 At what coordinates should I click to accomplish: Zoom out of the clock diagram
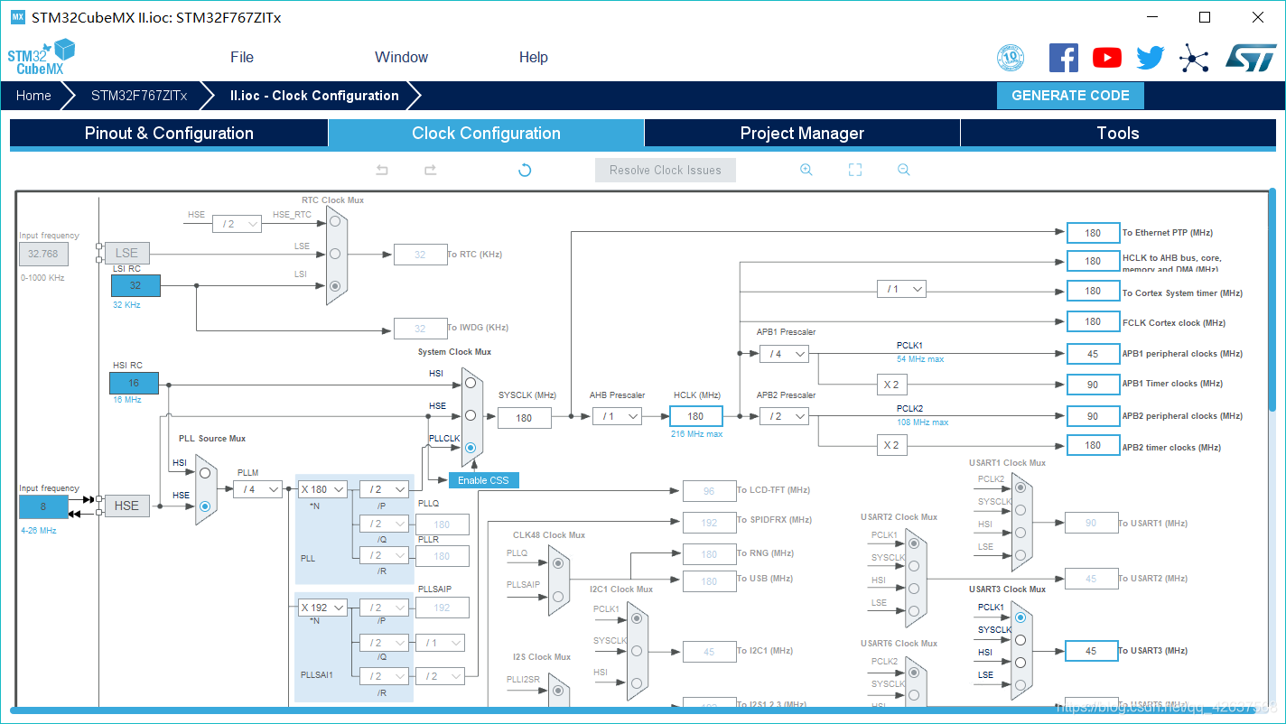[x=903, y=170]
